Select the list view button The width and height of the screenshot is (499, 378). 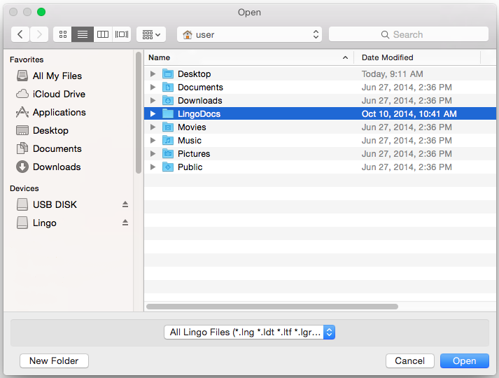click(x=83, y=34)
